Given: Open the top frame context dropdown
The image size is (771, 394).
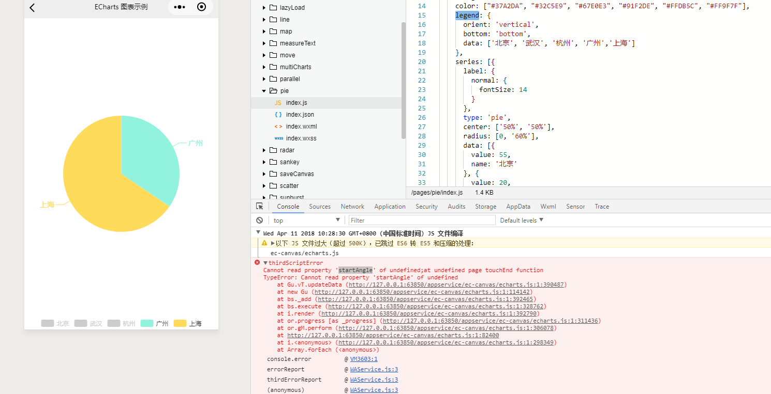Looking at the screenshot, I should pyautogui.click(x=307, y=220).
